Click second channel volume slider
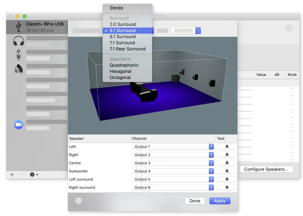Viewport: 303px width, 216px height. pyautogui.click(x=245, y=97)
